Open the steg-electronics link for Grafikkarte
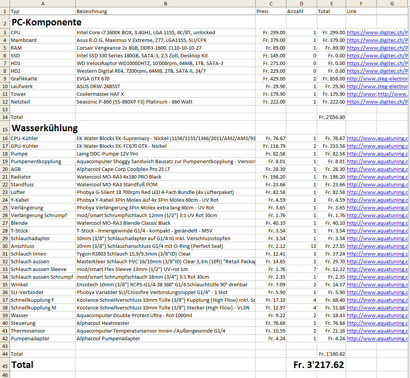410x378 pixels. point(377,79)
